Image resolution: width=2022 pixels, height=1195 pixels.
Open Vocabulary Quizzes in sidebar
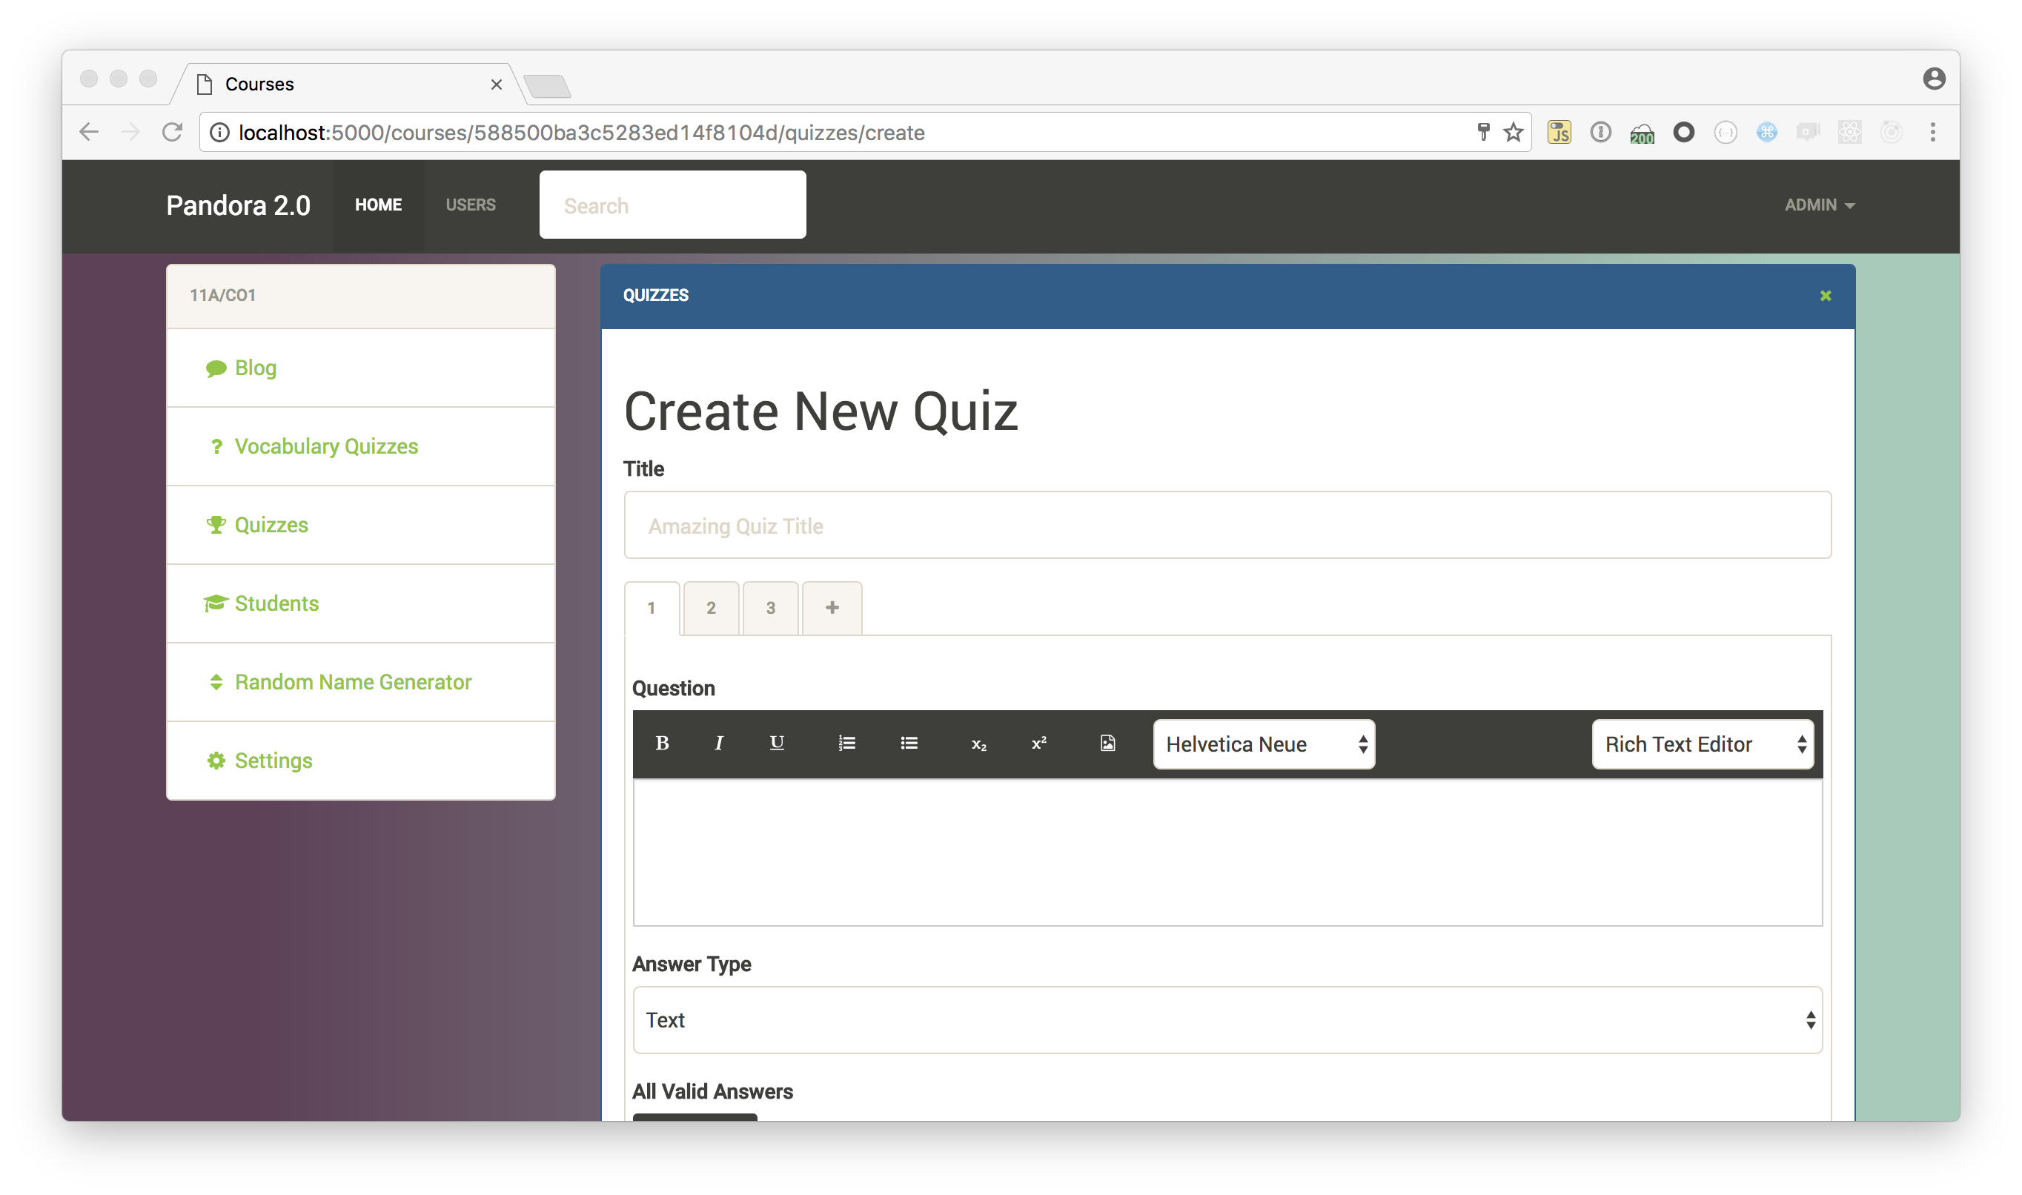[x=326, y=446]
